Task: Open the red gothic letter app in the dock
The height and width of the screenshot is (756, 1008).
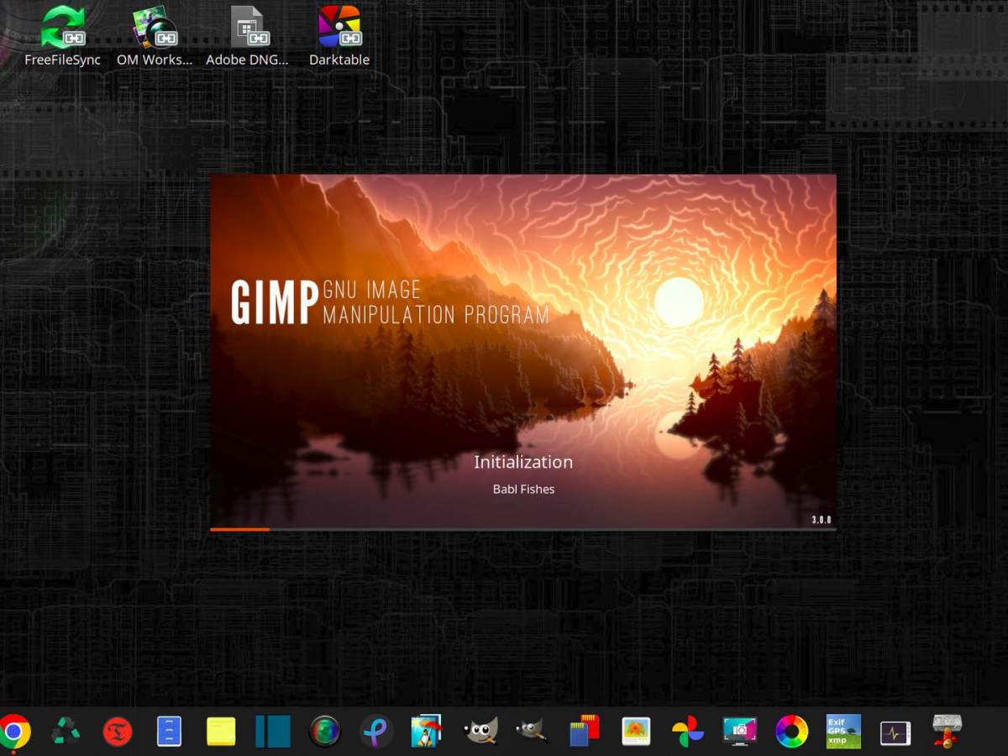Action: pyautogui.click(x=118, y=732)
